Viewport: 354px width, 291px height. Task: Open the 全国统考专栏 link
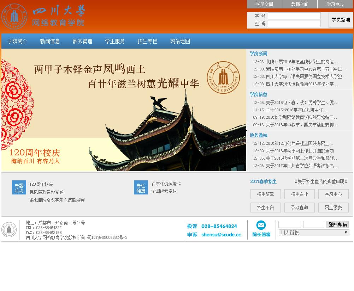point(164,191)
